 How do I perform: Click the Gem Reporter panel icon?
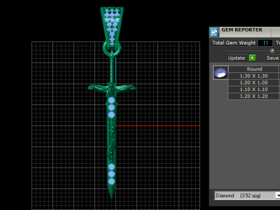(x=214, y=32)
